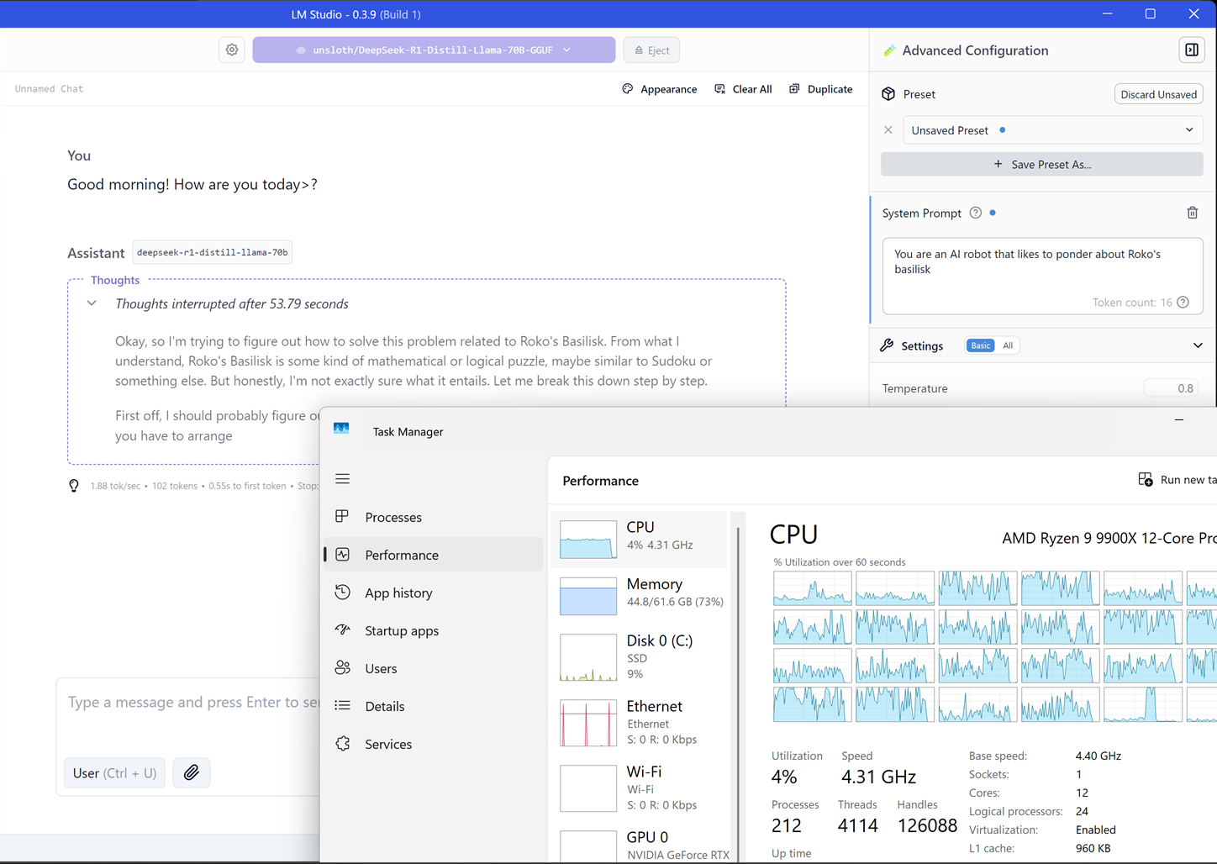Select Basic settings mode

coord(981,345)
